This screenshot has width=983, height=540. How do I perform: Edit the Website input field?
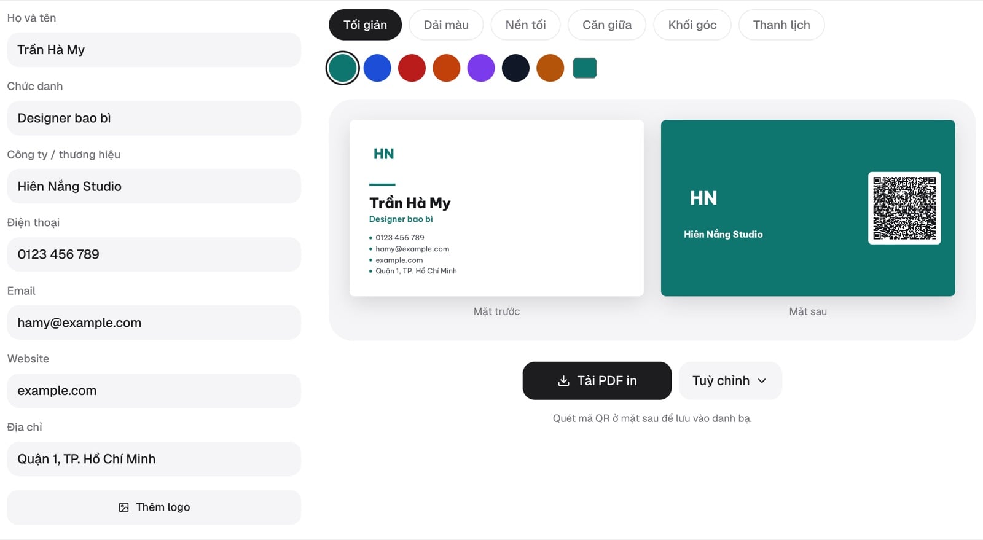(154, 391)
